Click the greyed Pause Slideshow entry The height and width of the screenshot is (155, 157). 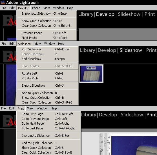click(48, 54)
